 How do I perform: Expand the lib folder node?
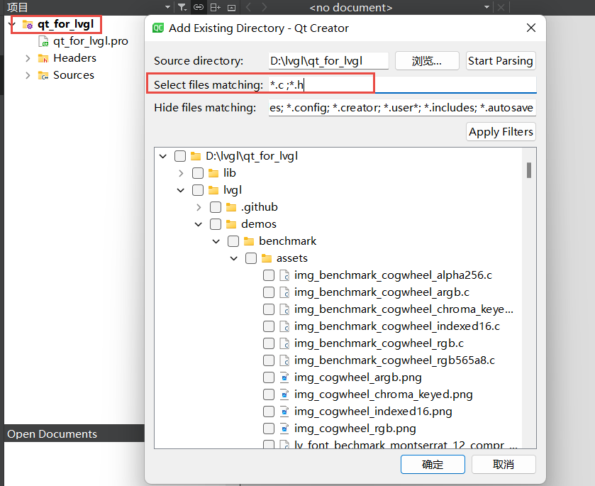[x=181, y=173]
